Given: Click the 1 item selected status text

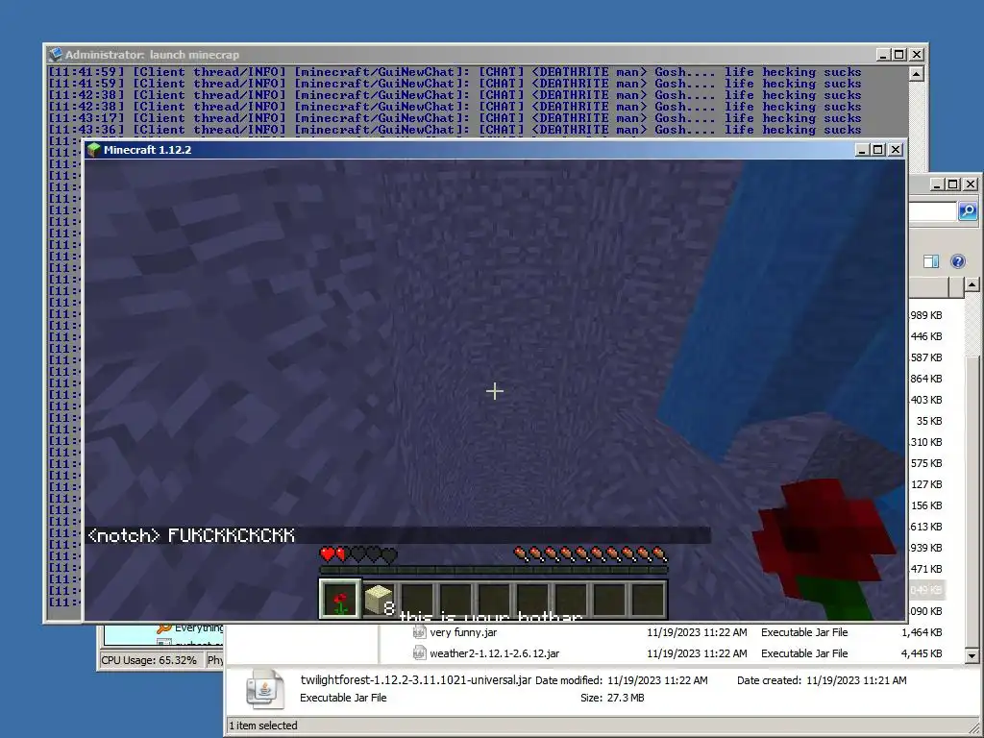Looking at the screenshot, I should click(x=263, y=726).
